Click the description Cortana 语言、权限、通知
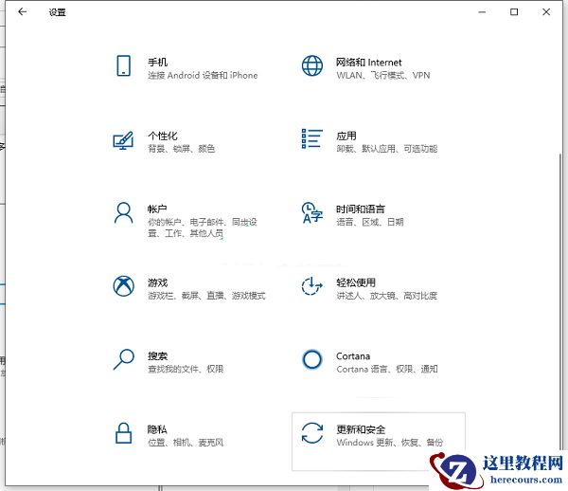 click(x=387, y=369)
